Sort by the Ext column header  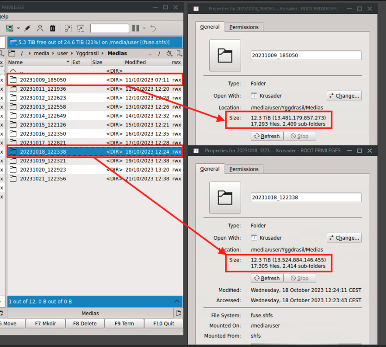click(81, 62)
